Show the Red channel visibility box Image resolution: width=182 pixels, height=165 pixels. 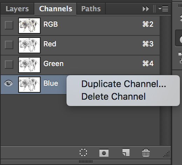9,45
